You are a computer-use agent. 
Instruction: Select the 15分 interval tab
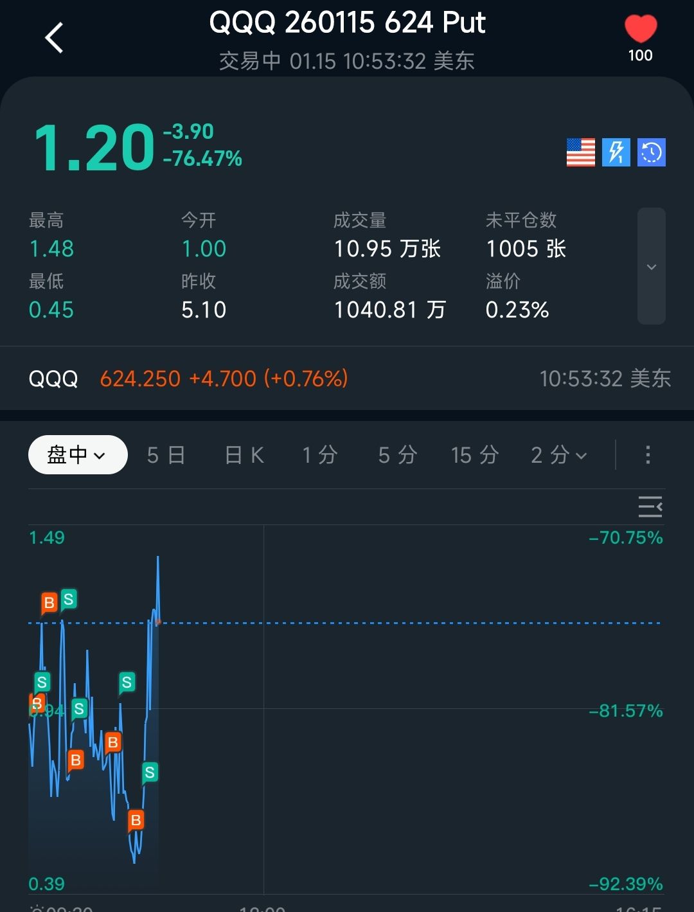[475, 455]
